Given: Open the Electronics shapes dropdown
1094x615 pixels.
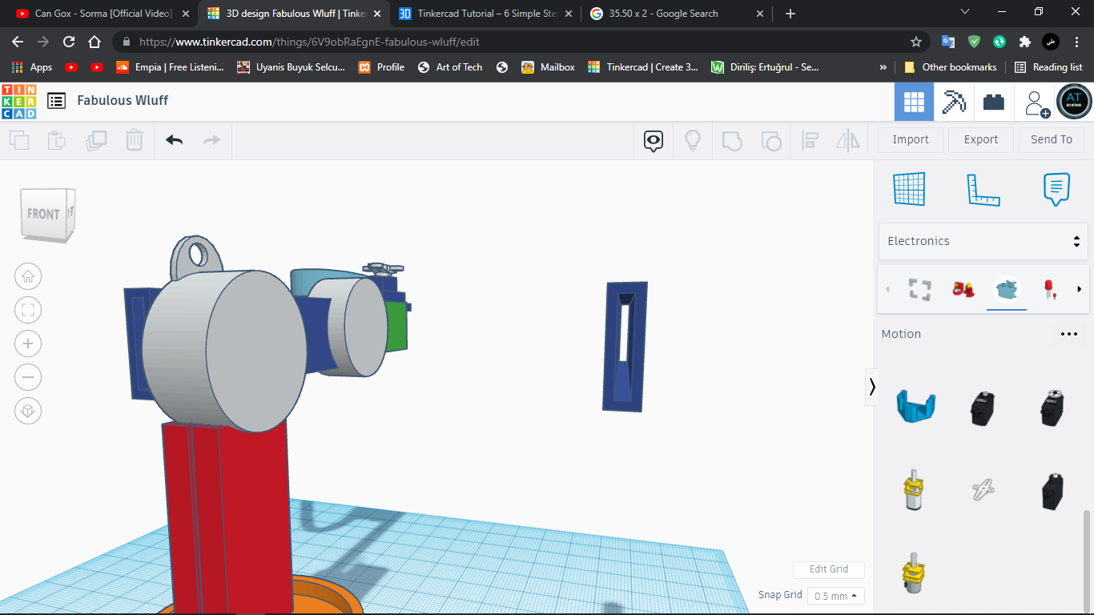Looking at the screenshot, I should pos(983,240).
